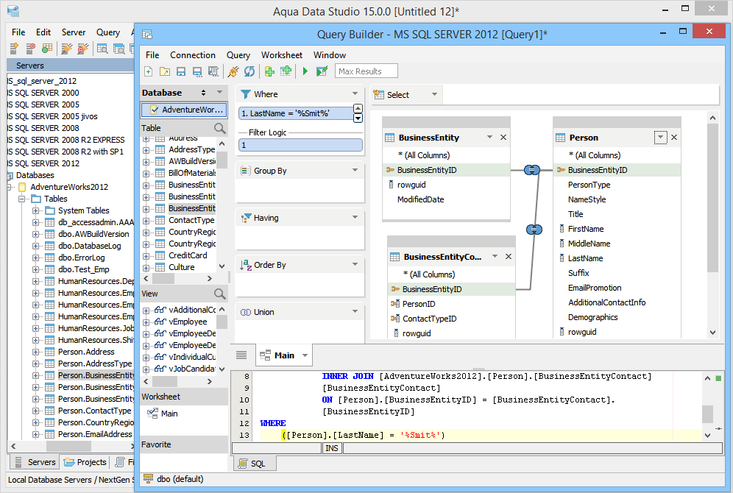Open Edit menu in main Aqua Data Studio window
The height and width of the screenshot is (493, 733).
[43, 32]
